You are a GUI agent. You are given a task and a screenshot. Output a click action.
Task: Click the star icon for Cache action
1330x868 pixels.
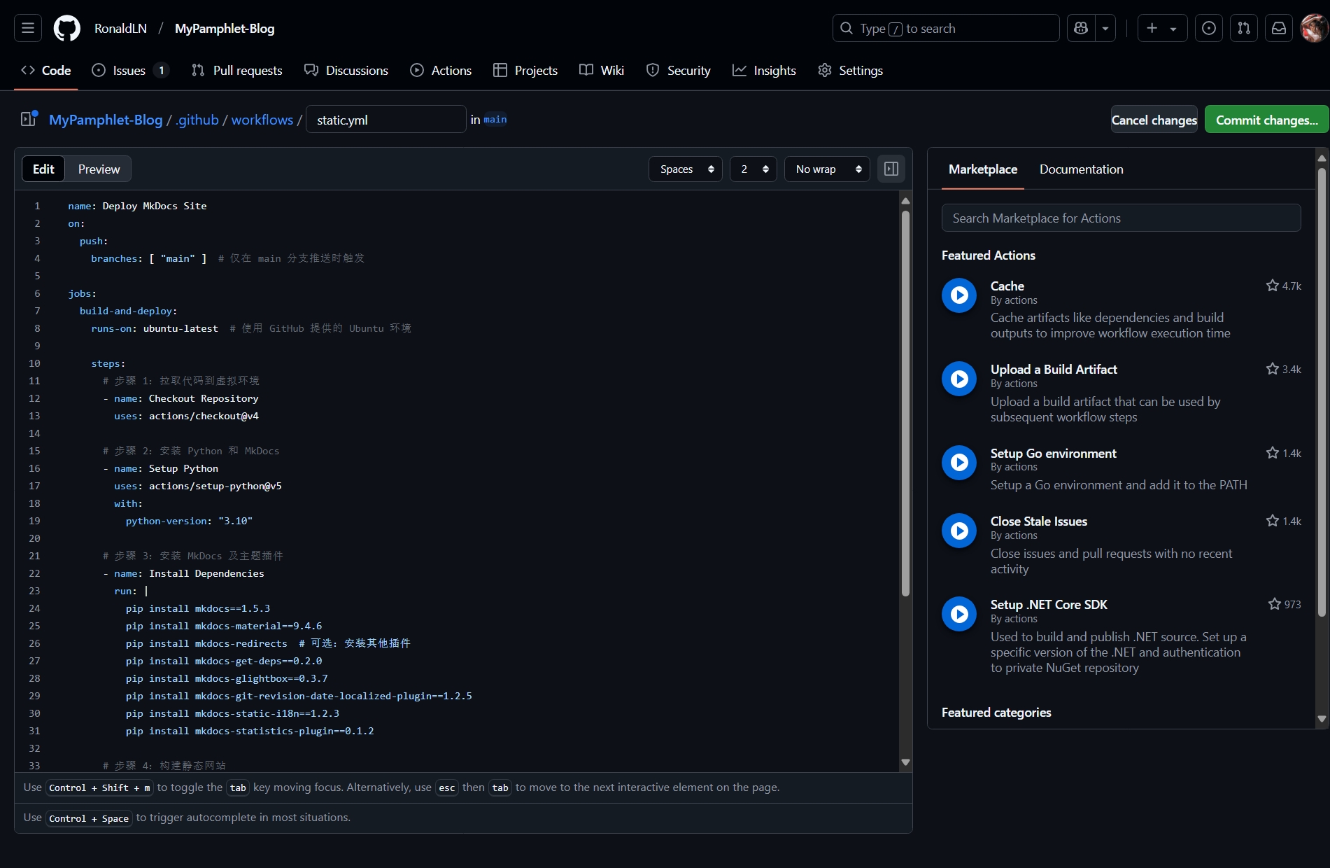click(x=1272, y=286)
